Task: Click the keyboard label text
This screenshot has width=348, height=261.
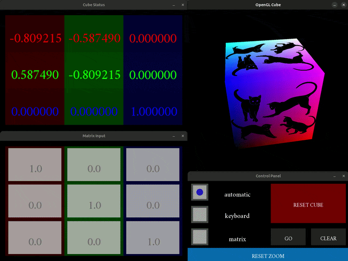Action: [x=237, y=216]
